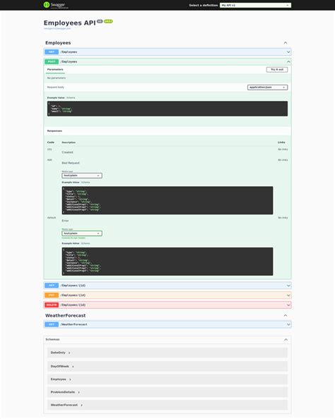335x419 pixels.
Task: Expand the DELETE /Employees/{id} chevron
Action: click(288, 305)
